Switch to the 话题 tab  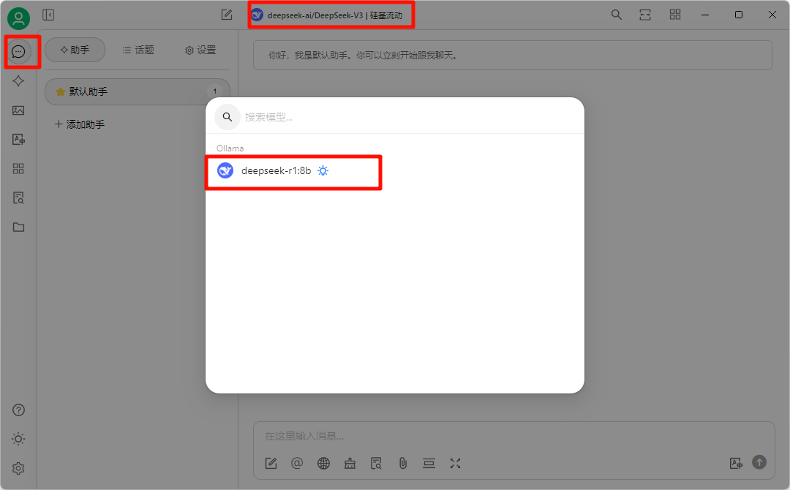pos(138,50)
